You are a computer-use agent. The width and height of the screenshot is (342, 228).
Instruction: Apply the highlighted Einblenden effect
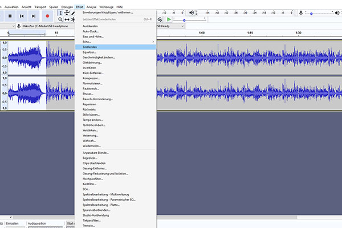[x=115, y=47]
